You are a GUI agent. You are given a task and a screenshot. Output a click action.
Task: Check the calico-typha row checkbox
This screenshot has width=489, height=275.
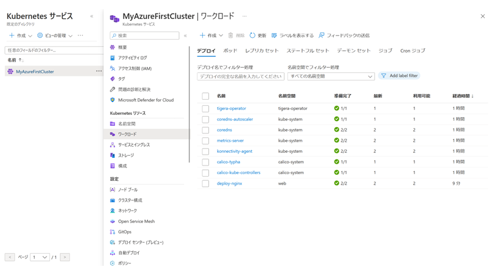tap(205, 162)
